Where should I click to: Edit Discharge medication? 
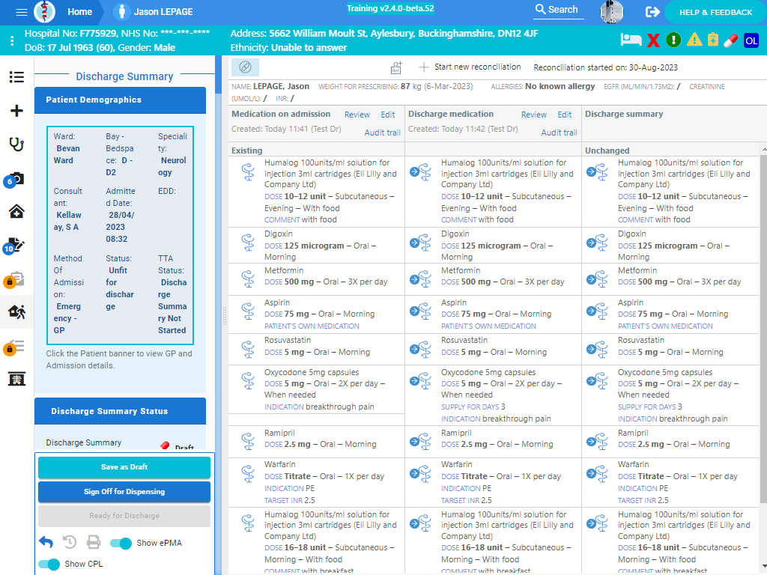565,115
